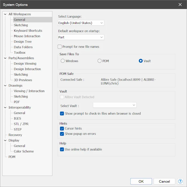Open Toolbox settings
The width and height of the screenshot is (187, 187).
(20, 52)
